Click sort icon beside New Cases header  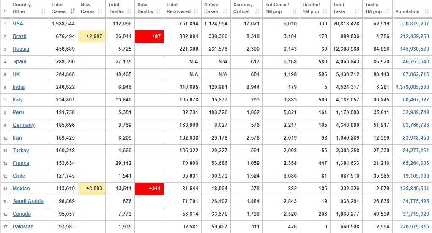pyautogui.click(x=100, y=11)
